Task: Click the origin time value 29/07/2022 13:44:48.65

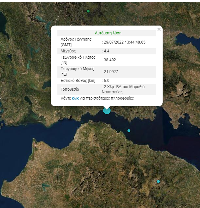Action: pos(125,42)
